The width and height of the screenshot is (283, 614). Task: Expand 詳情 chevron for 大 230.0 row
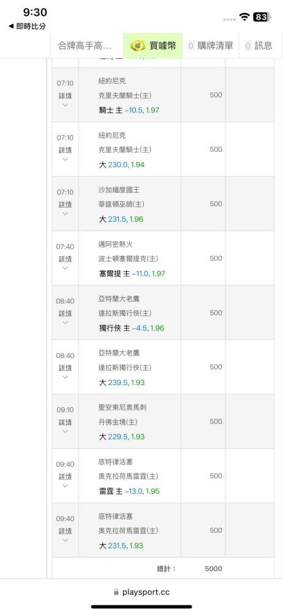66,160
